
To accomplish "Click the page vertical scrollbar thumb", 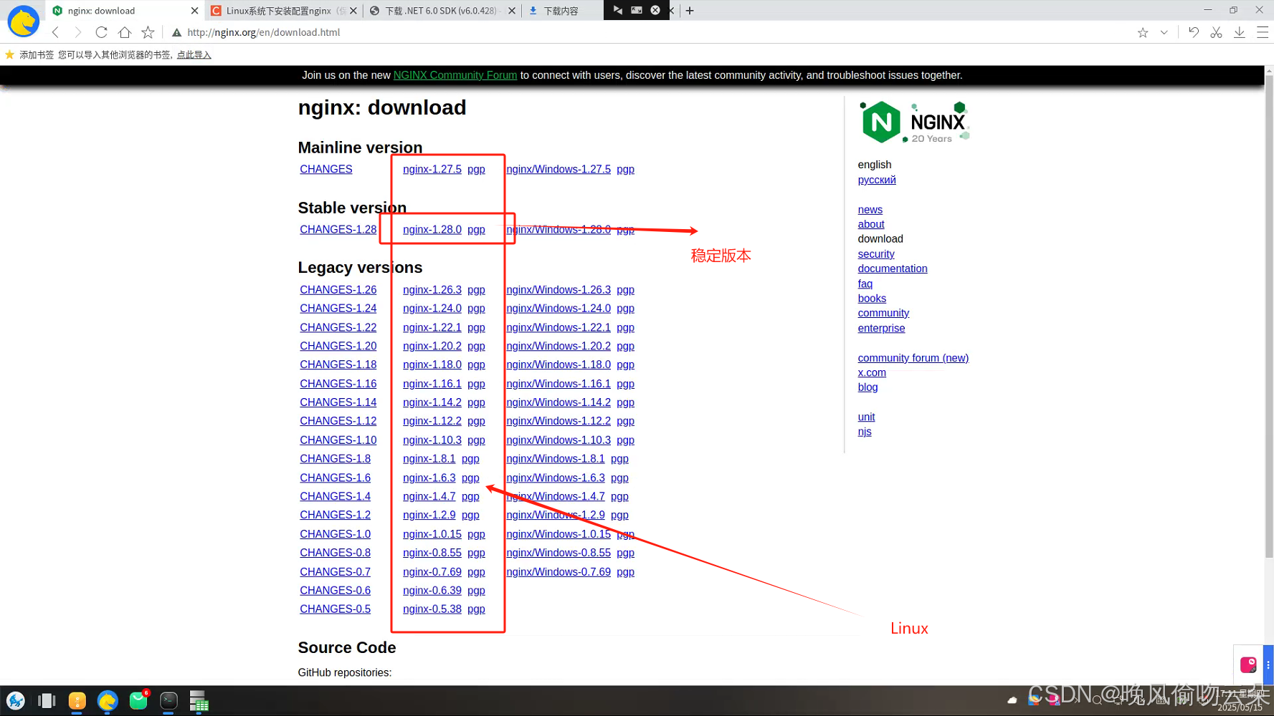I will 1269,315.
